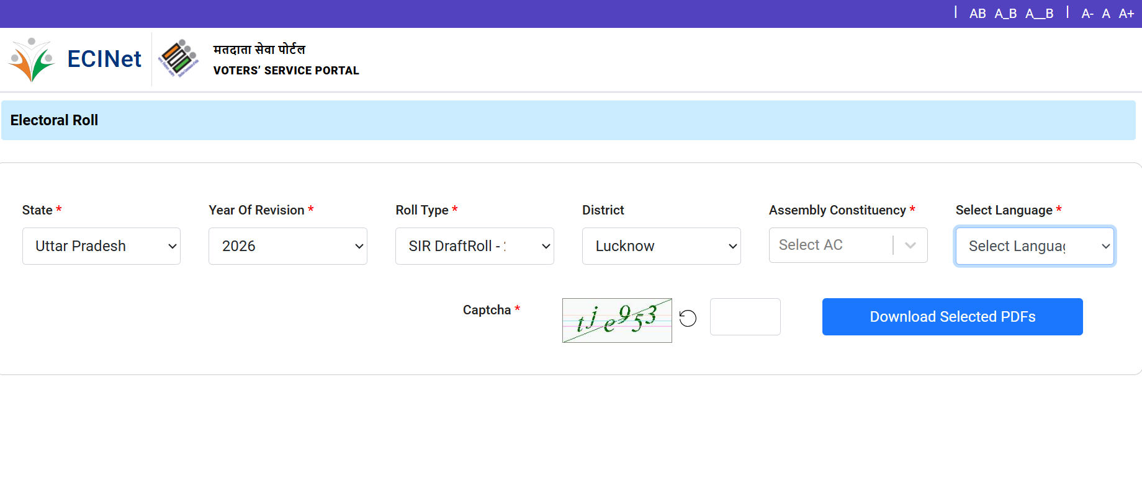Click Download Selected PDFs button

click(952, 317)
